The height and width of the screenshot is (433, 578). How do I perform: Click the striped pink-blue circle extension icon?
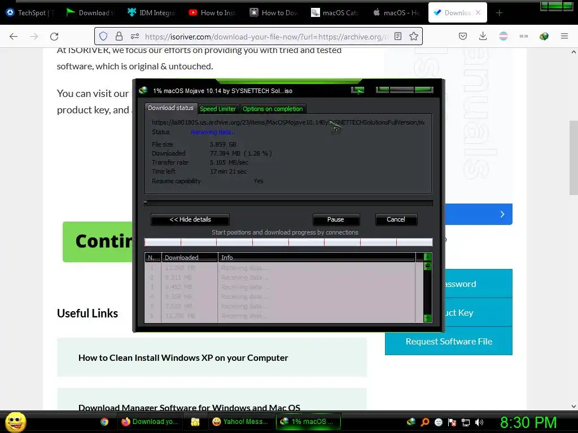pos(503,36)
